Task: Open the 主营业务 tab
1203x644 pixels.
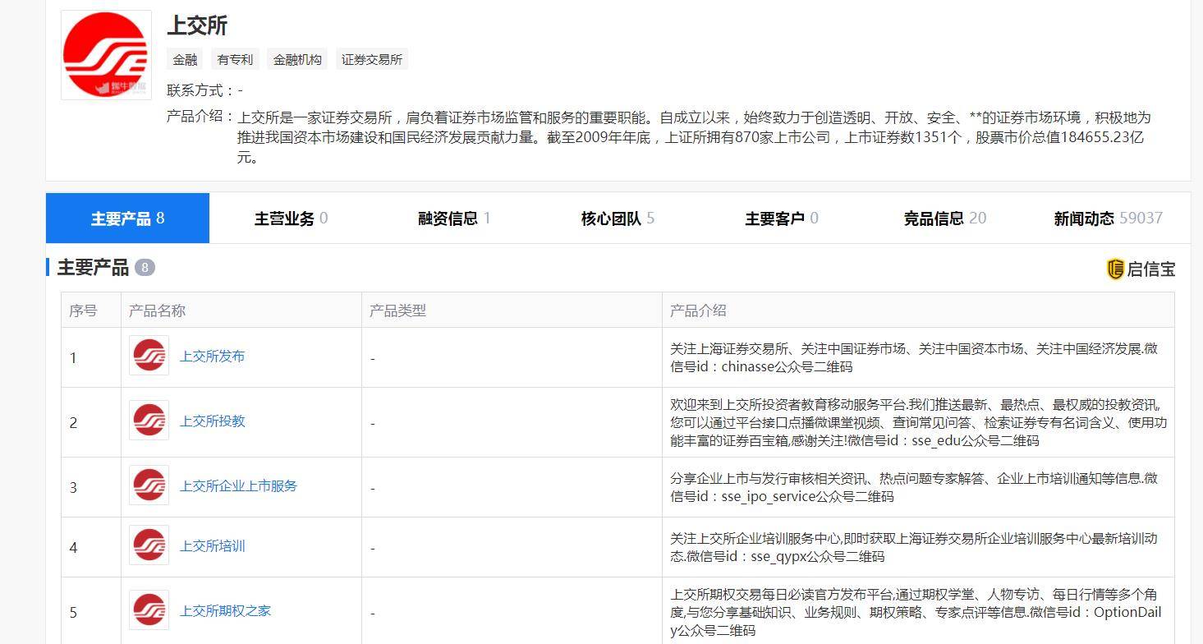Action: point(291,218)
